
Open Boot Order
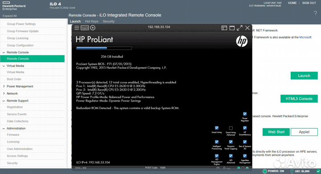pyautogui.click(x=14, y=79)
